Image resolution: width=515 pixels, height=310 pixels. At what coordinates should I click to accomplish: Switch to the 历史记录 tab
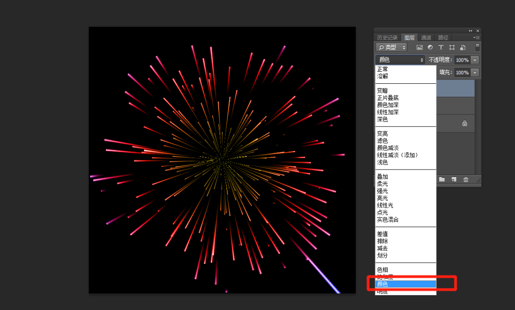387,38
